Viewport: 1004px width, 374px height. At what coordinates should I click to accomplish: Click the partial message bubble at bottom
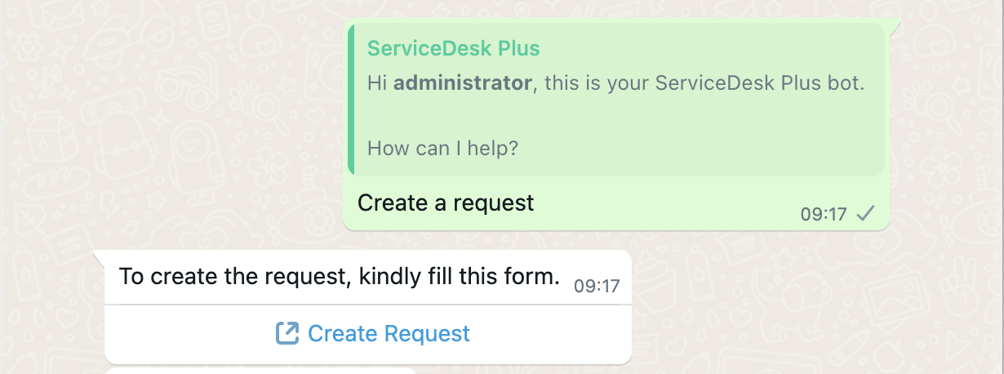261,371
